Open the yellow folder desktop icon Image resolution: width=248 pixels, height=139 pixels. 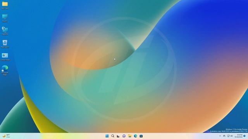(5, 5)
